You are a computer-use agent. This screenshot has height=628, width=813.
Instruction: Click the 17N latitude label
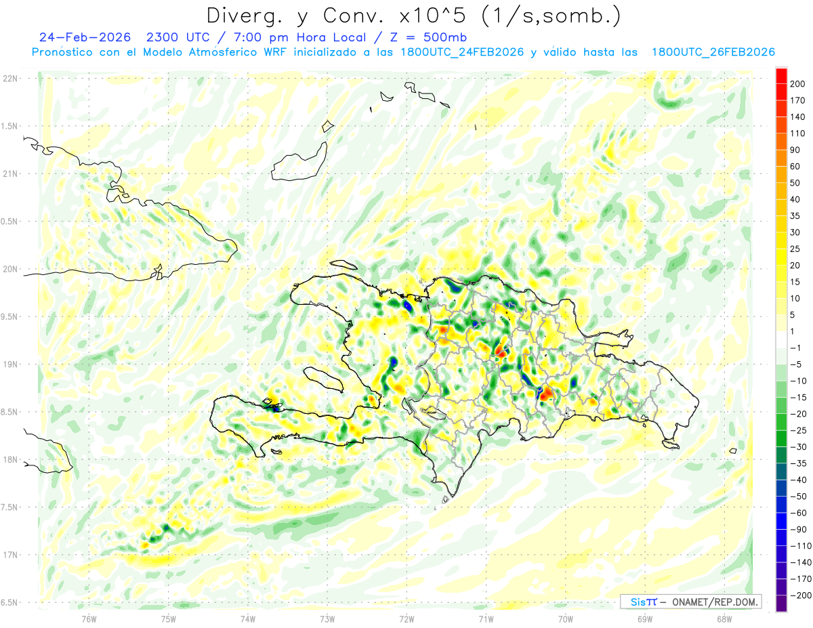tap(9, 555)
